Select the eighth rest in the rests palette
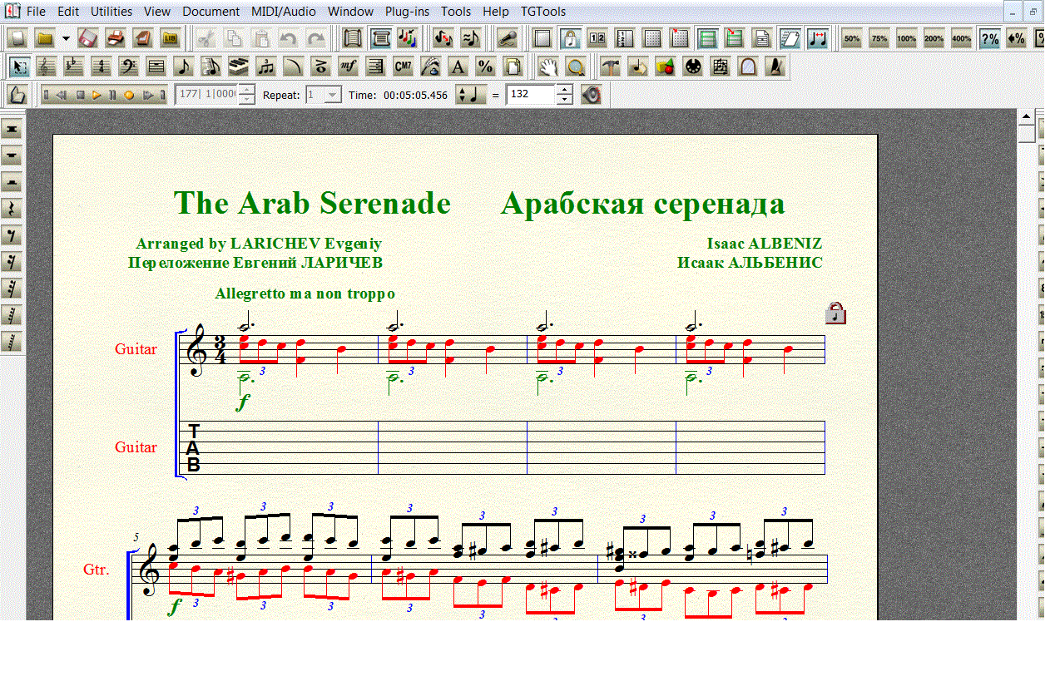The height and width of the screenshot is (676, 1060). (12, 235)
